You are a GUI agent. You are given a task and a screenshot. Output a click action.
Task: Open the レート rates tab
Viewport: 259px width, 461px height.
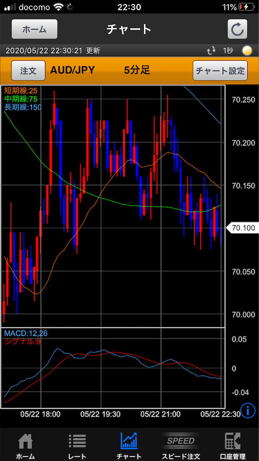(x=77, y=446)
